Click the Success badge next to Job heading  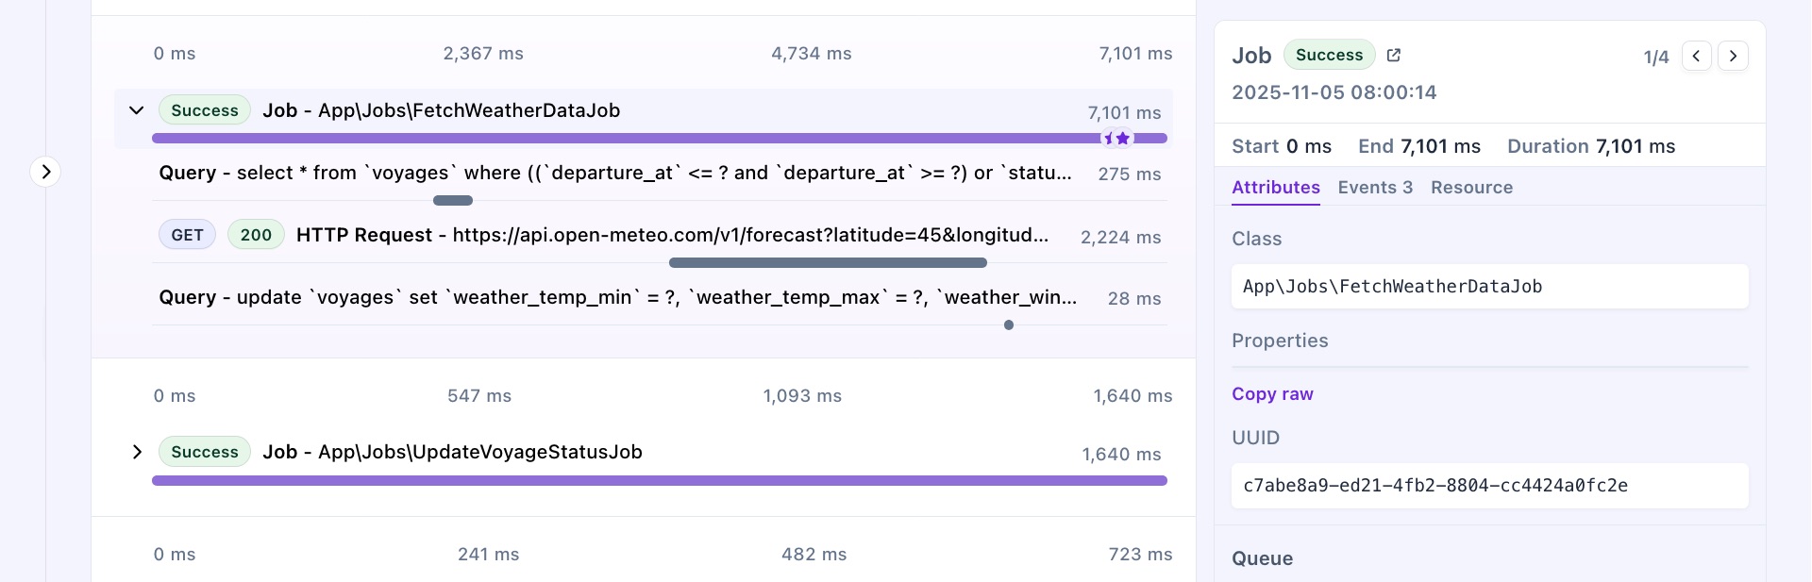coord(1329,55)
